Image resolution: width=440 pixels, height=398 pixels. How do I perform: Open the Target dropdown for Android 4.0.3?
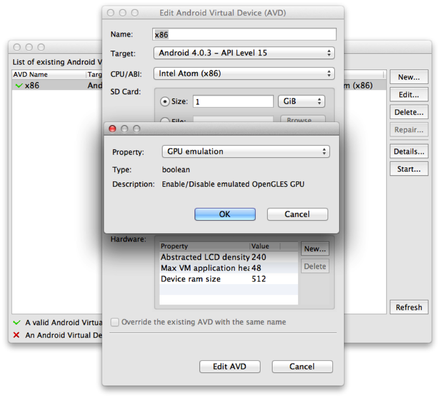click(244, 53)
